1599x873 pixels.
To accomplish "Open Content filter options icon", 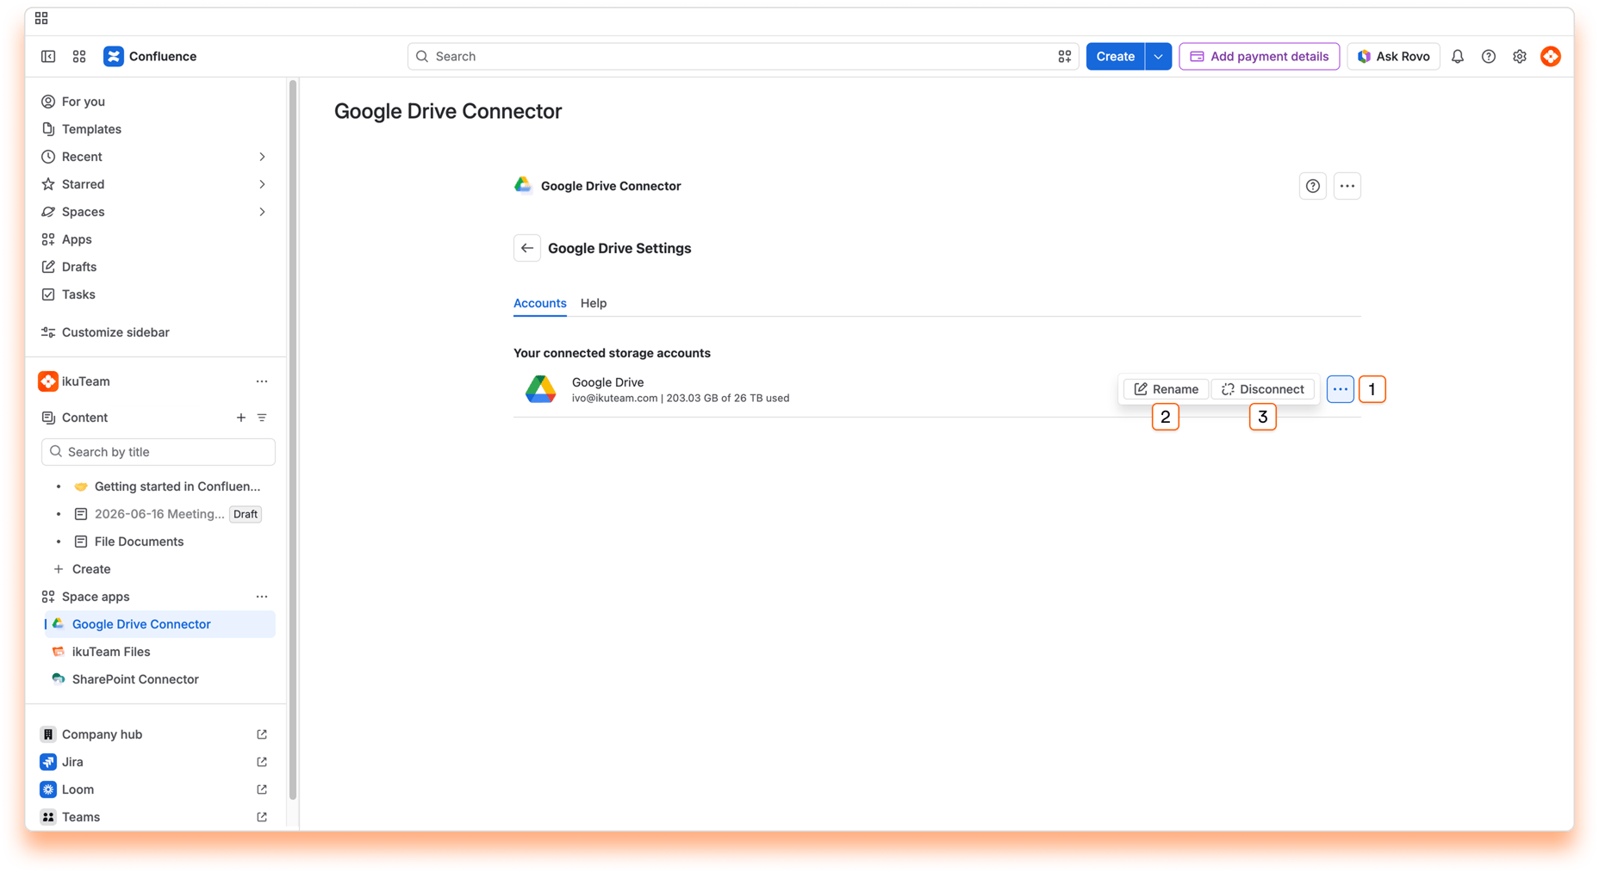I will tap(262, 418).
